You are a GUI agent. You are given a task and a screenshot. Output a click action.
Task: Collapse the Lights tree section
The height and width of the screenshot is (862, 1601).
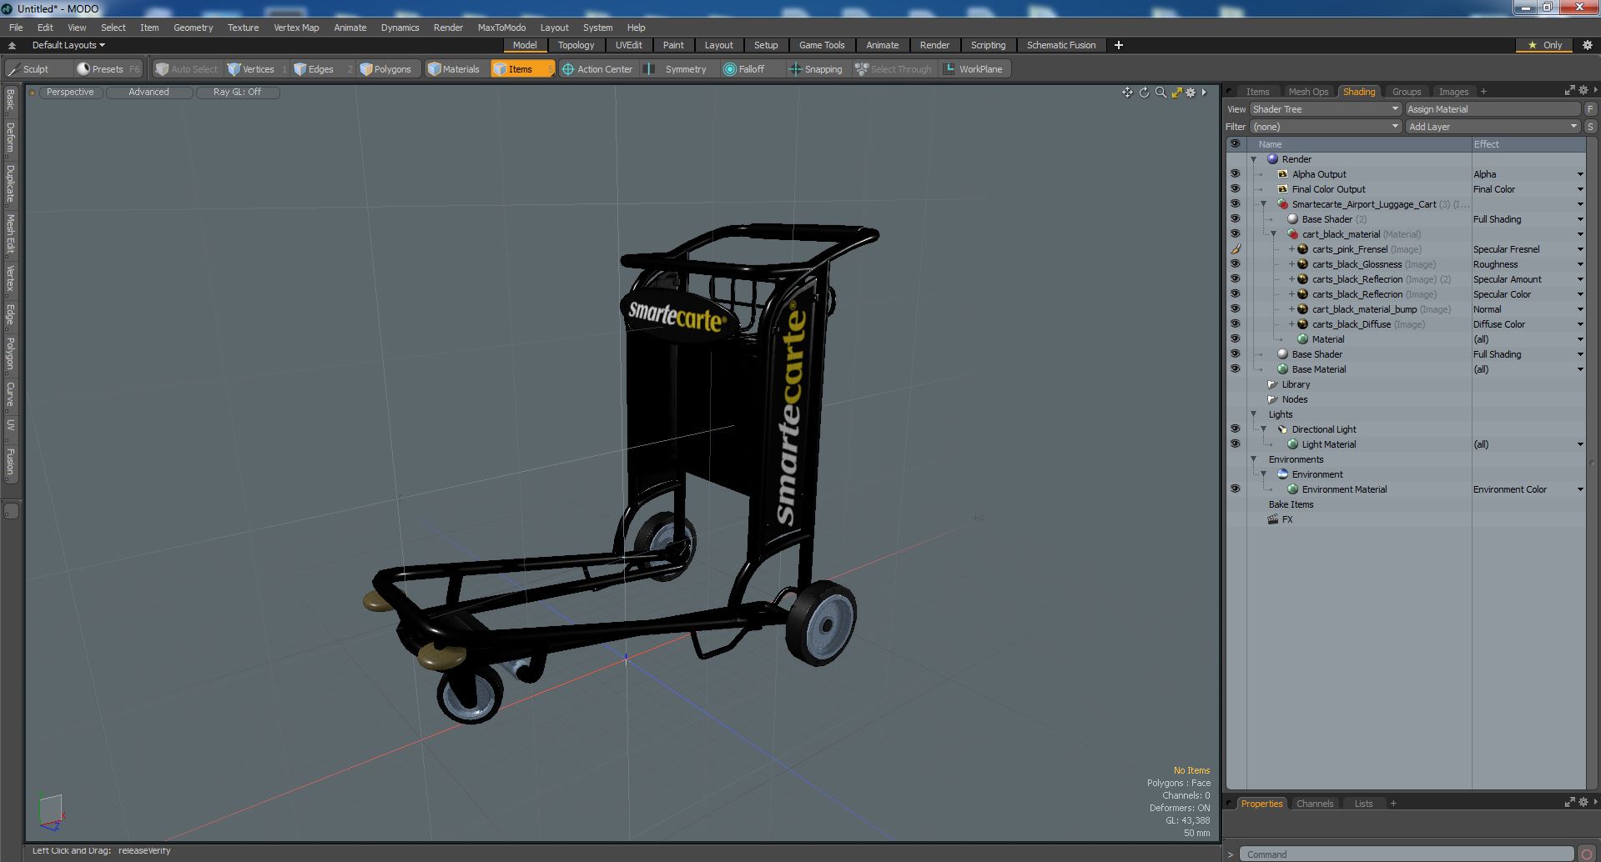tap(1253, 414)
